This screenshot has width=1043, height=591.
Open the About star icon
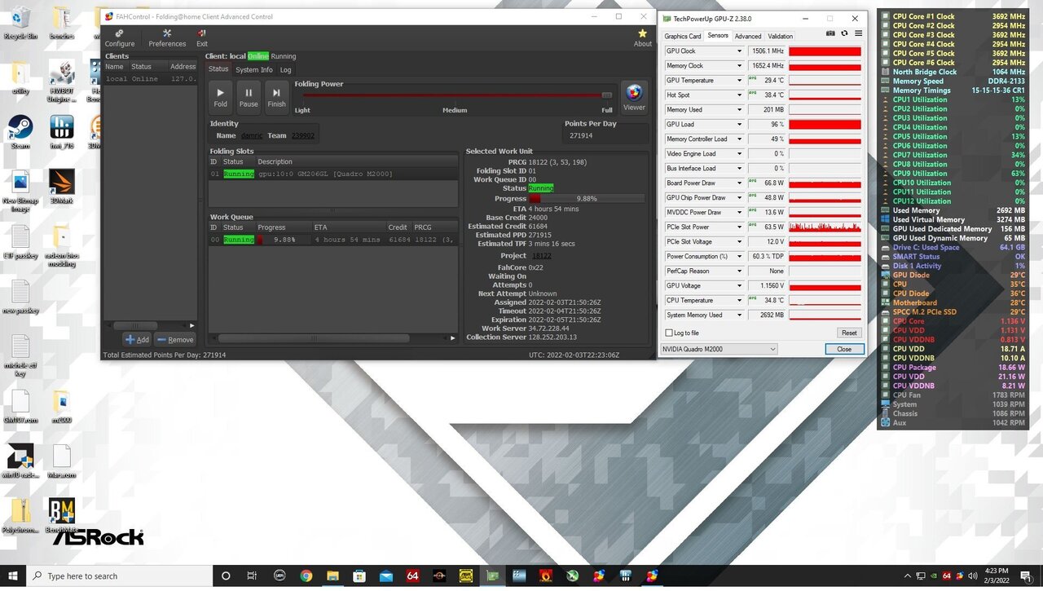(x=642, y=37)
